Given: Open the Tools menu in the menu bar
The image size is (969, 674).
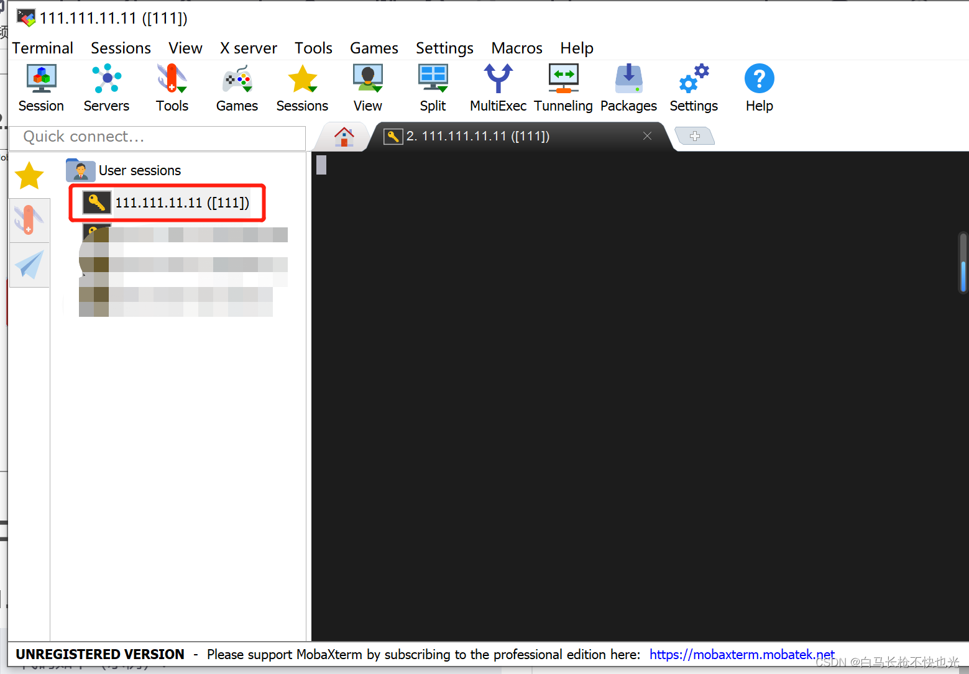Looking at the screenshot, I should [x=313, y=48].
